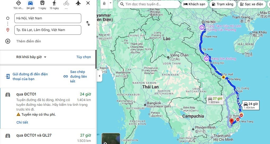Open the map layers thumbnail
Viewport: 270px width, 144px height.
point(111,138)
